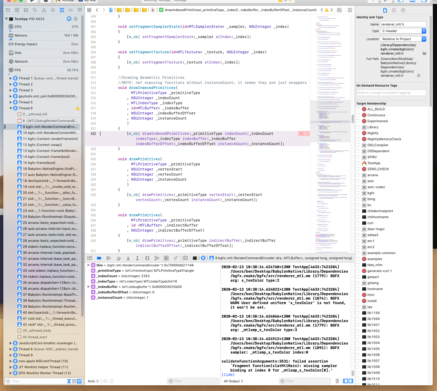Click the CPU gauge showing 27%
Screen dimensions: 437x391
click(x=43, y=26)
